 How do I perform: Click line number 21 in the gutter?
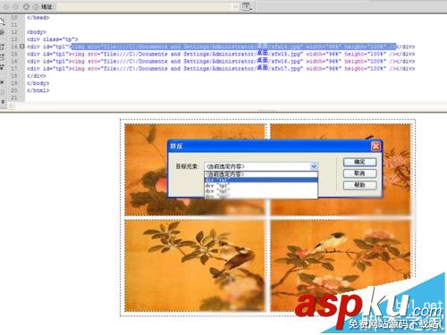[14, 97]
